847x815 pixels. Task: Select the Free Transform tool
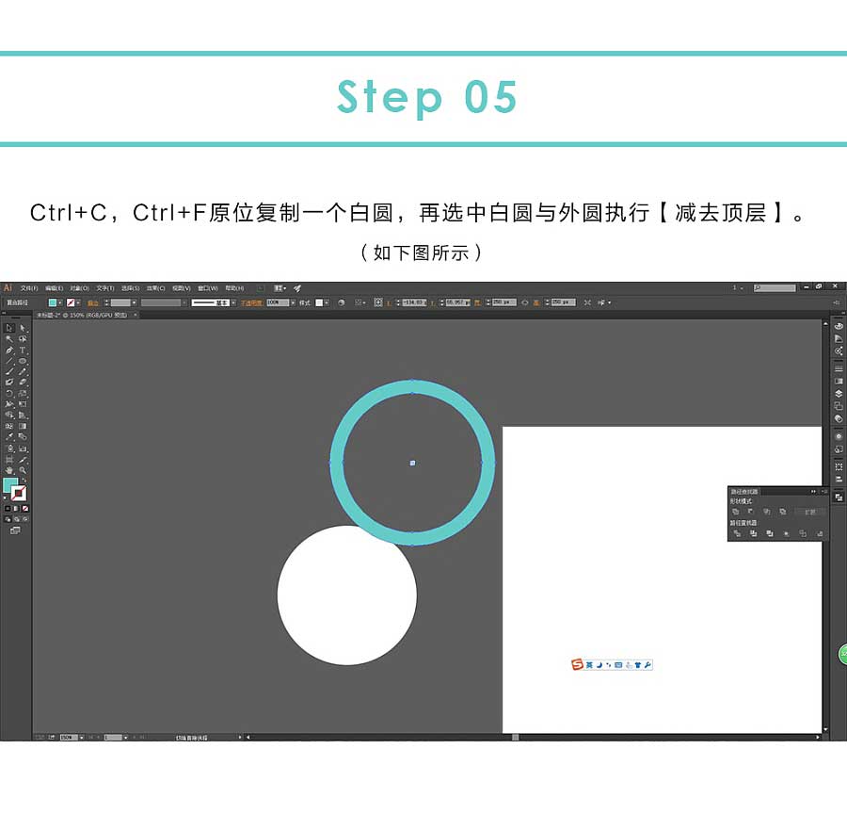pos(23,404)
